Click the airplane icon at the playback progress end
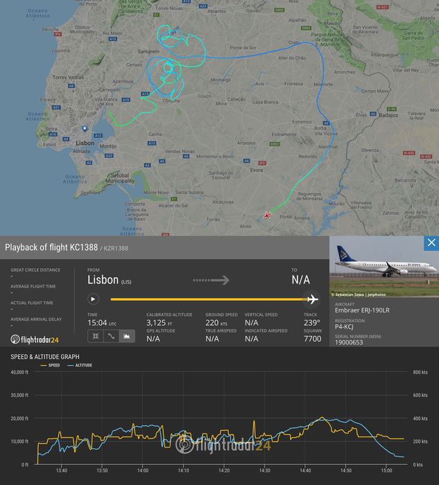The image size is (439, 485). [x=312, y=299]
